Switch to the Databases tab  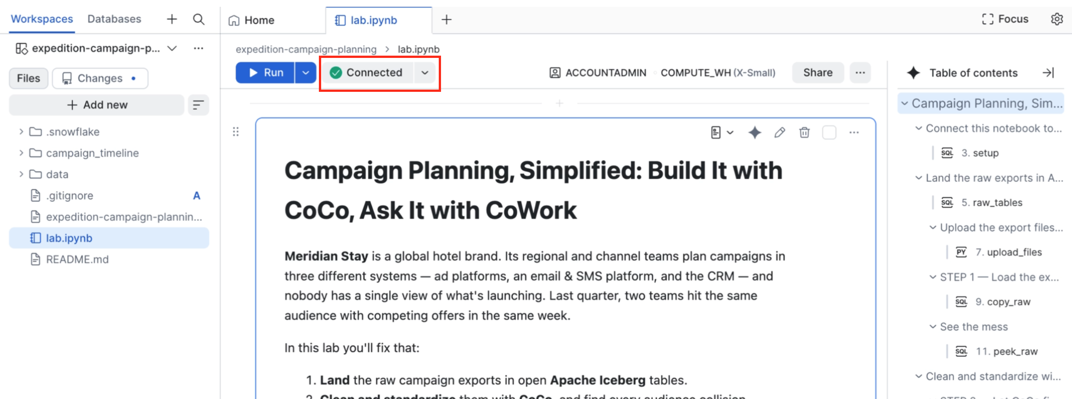pos(114,19)
